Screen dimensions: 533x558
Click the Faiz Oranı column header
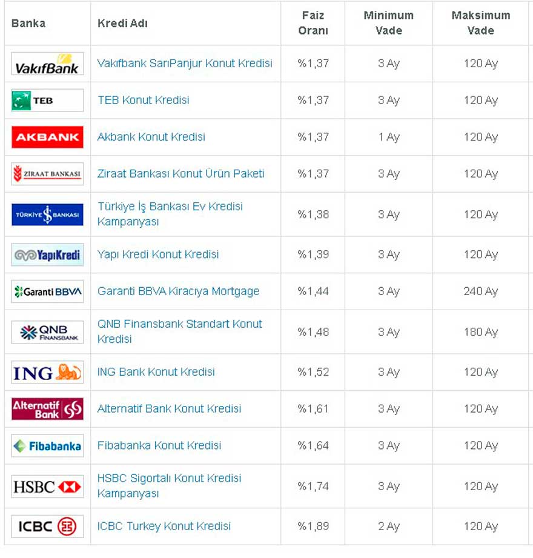pos(313,23)
